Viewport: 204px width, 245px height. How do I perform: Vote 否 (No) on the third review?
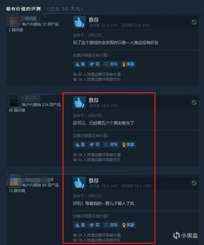coord(95,225)
